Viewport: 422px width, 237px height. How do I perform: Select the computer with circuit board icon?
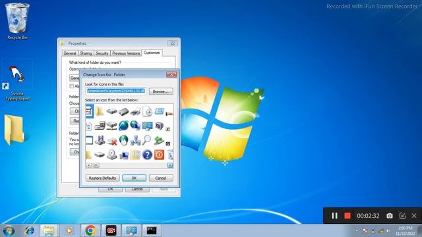[100, 126]
